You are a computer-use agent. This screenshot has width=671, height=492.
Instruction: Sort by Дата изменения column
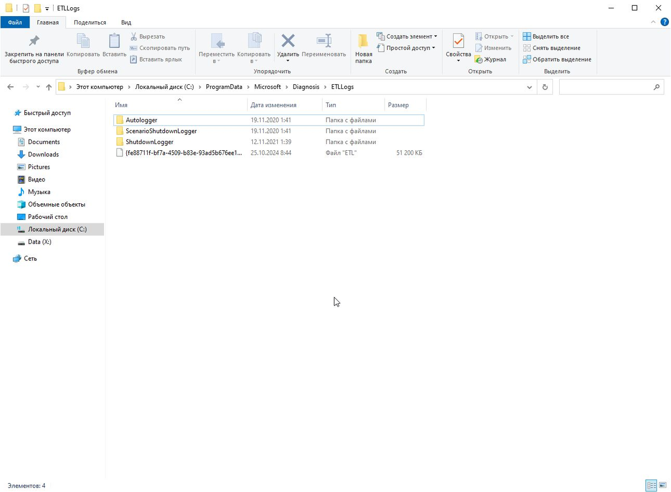click(285, 105)
